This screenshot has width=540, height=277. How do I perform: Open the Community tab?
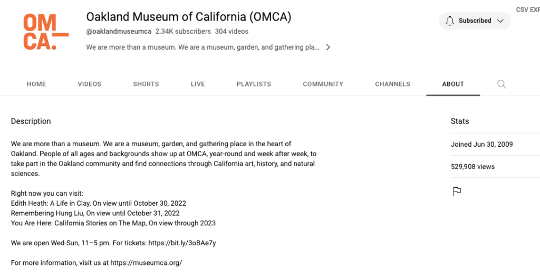point(323,84)
